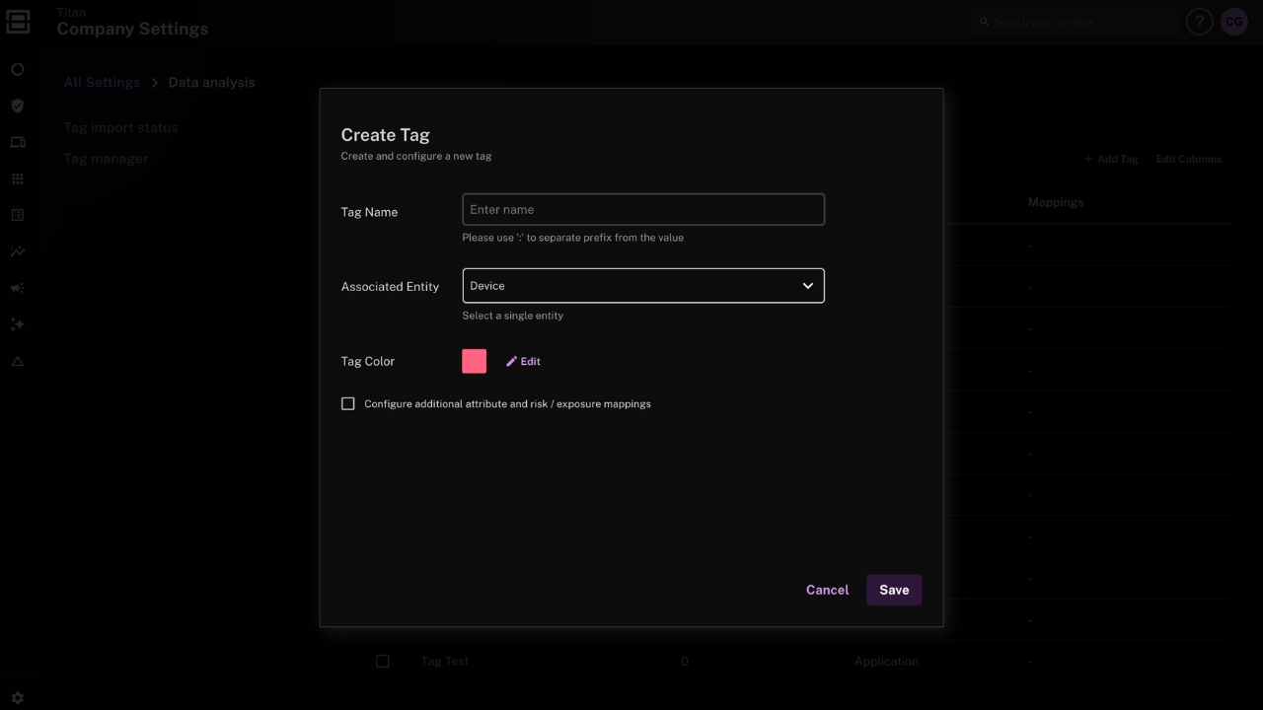Viewport: 1263px width, 710px height.
Task: Open the devices icon in left sidebar
Action: pos(17,142)
